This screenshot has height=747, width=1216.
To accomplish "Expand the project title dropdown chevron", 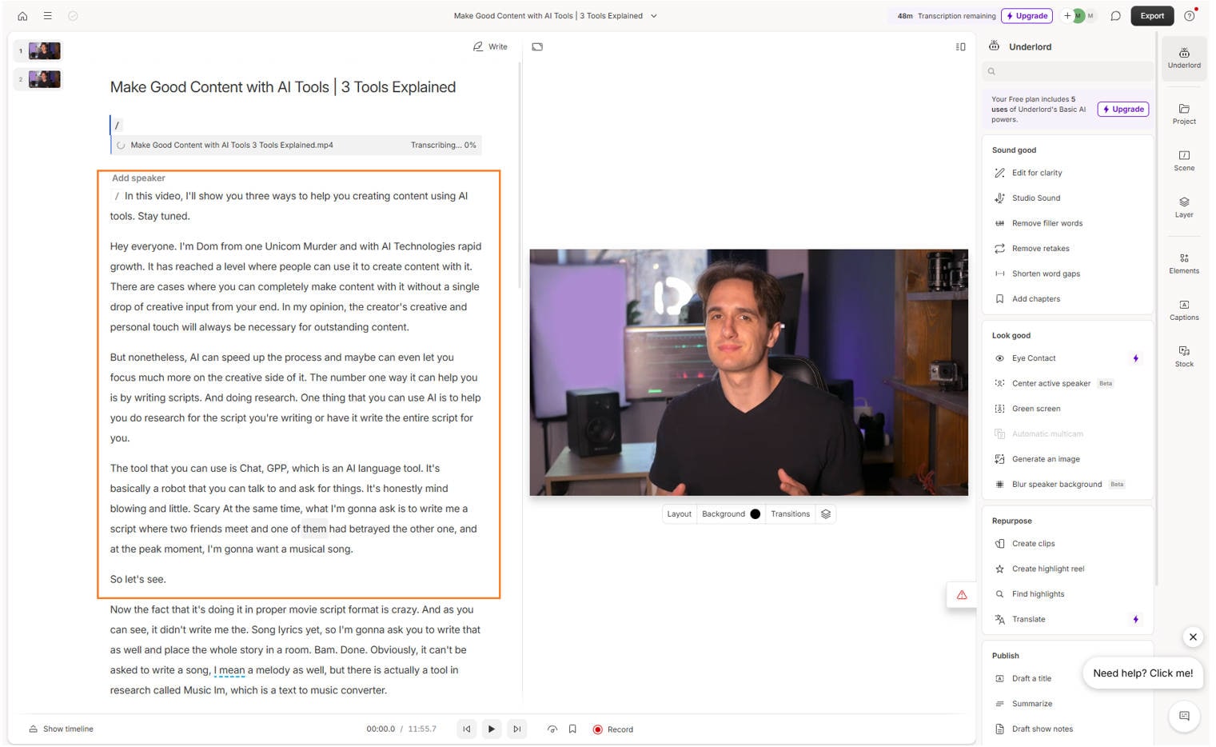I will click(653, 16).
